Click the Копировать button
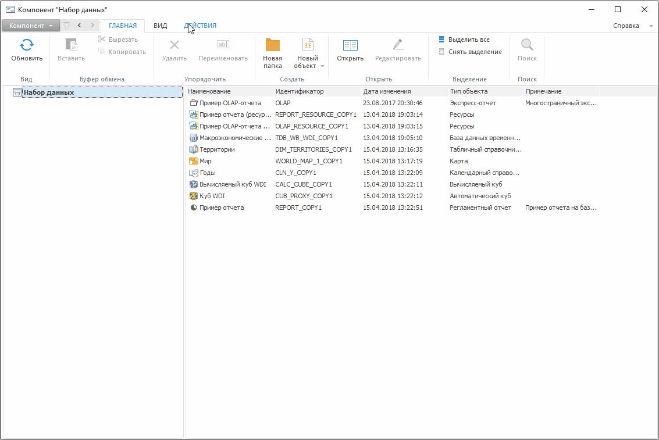 (x=122, y=52)
